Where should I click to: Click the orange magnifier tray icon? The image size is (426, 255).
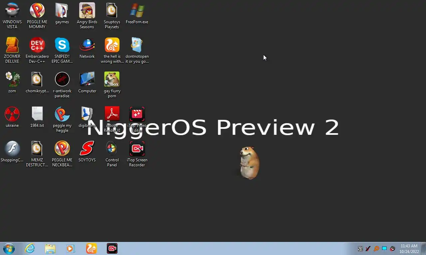click(x=376, y=249)
